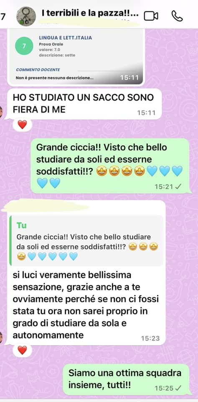Open the shared grade screenshot image
The height and width of the screenshot is (402, 198).
pyautogui.click(x=76, y=57)
